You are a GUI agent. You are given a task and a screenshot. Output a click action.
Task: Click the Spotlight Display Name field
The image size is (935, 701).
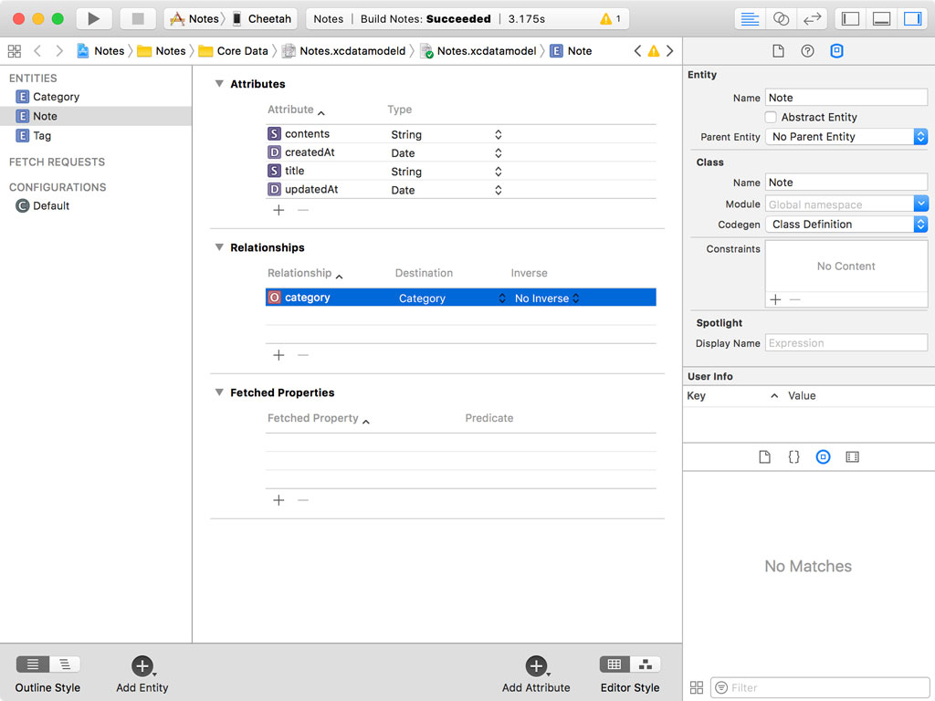point(846,343)
